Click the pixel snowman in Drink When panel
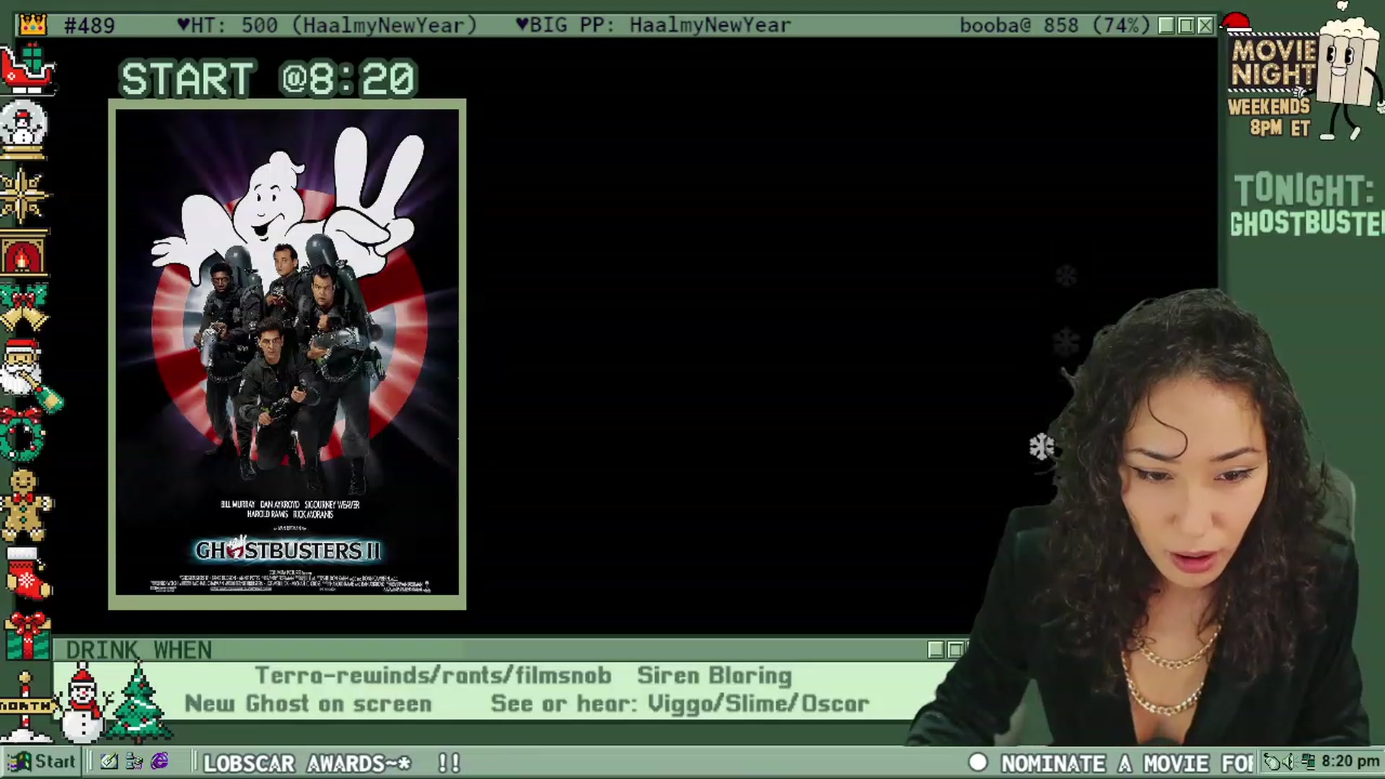The image size is (1385, 779). click(84, 705)
